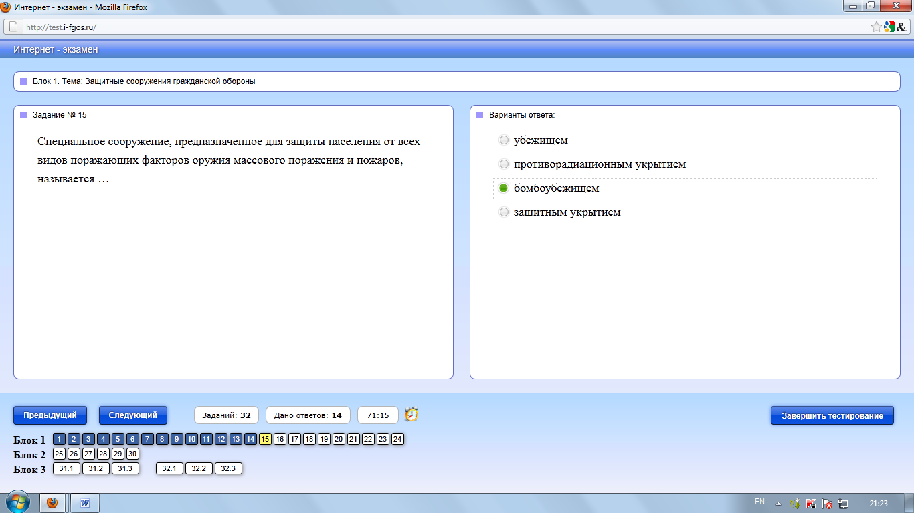914x513 pixels.
Task: Open question 14
Action: (x=250, y=439)
